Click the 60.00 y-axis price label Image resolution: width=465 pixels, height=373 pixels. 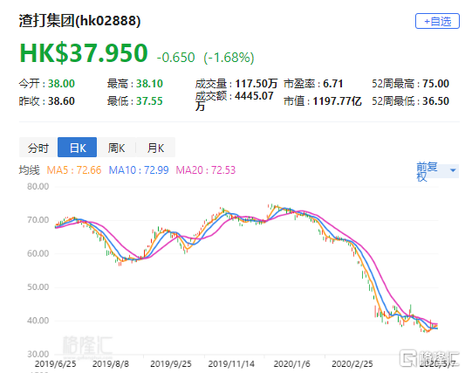pos(38,253)
